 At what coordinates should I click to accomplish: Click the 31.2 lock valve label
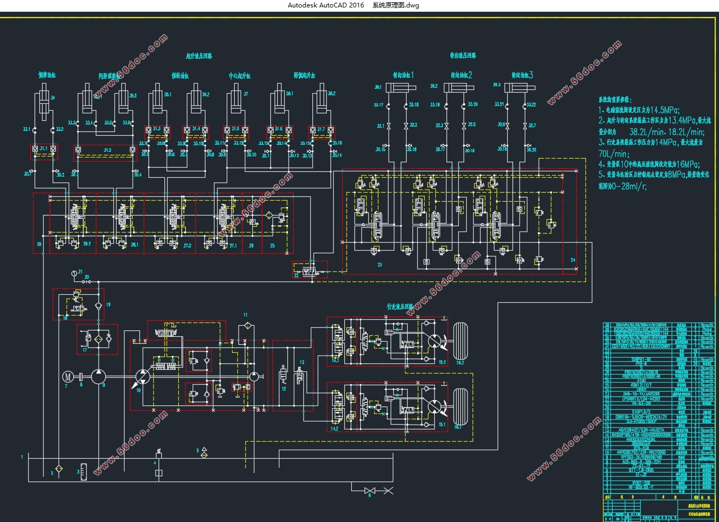tap(108, 150)
